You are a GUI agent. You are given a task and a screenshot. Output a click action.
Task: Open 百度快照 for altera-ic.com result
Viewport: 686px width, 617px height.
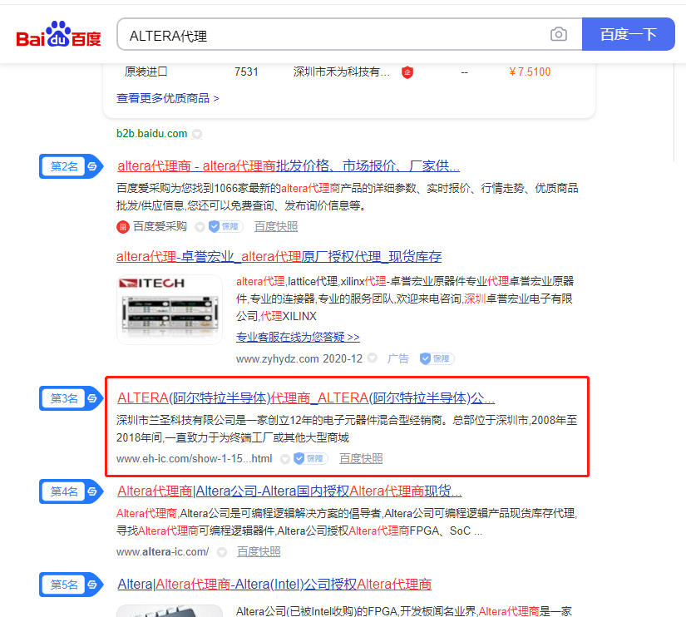coord(259,552)
